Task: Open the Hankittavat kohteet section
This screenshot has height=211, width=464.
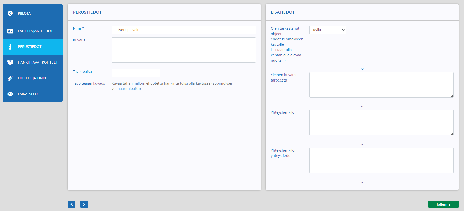Action: coord(32,62)
